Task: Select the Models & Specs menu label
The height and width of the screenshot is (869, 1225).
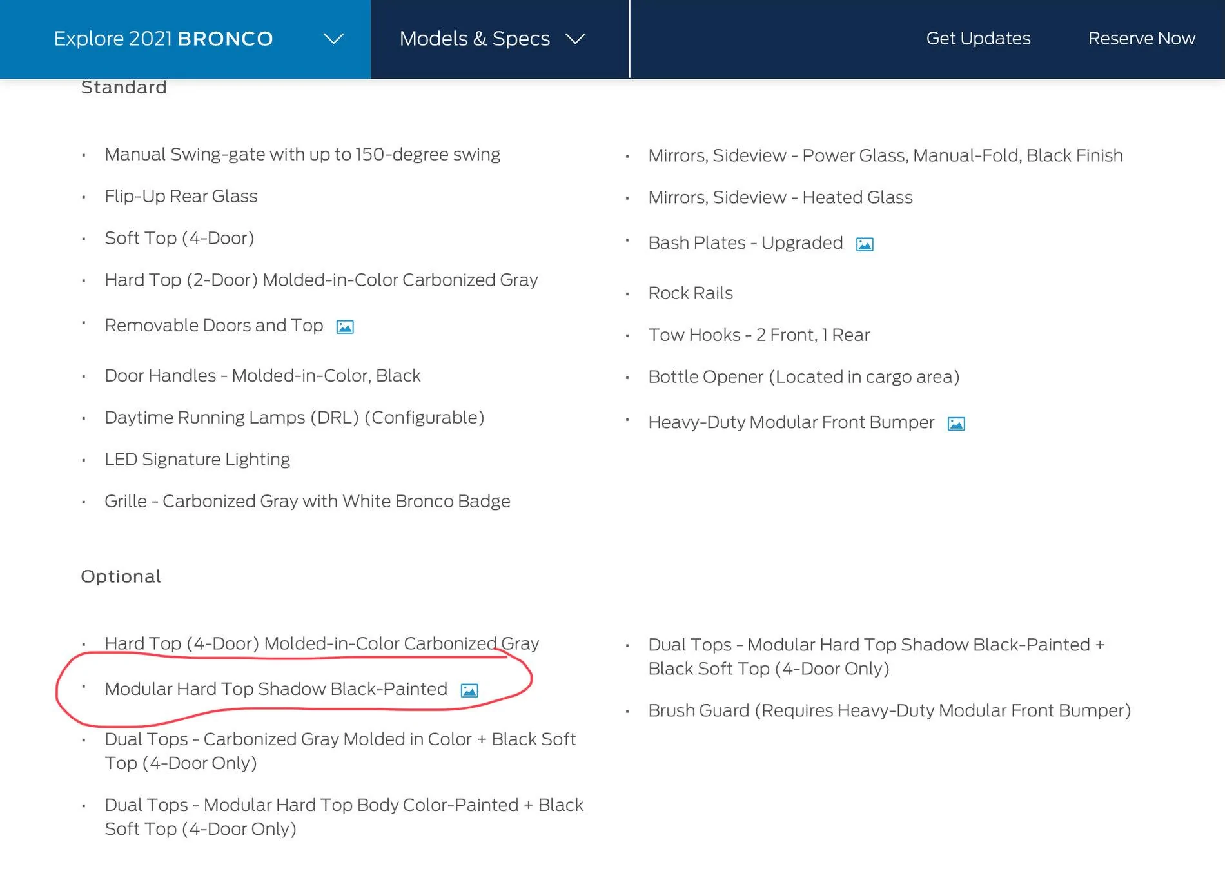Action: [x=475, y=39]
